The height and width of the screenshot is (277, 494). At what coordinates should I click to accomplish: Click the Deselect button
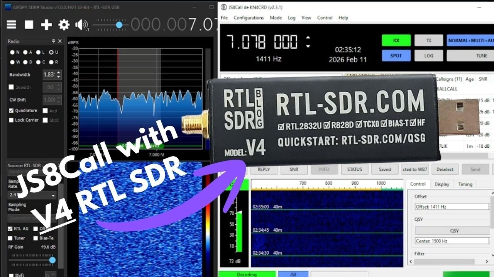445,169
